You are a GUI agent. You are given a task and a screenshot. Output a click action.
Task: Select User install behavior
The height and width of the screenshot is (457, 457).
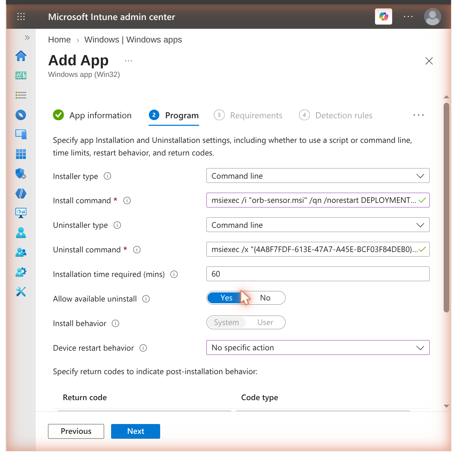(265, 322)
